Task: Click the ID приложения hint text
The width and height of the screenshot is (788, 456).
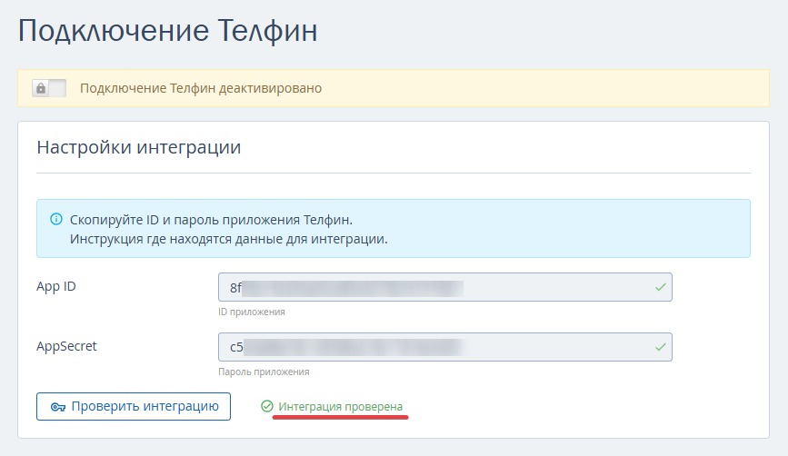Action: [x=252, y=312]
